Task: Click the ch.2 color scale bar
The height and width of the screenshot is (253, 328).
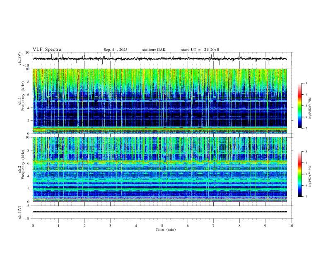Action: [299, 174]
